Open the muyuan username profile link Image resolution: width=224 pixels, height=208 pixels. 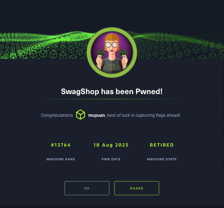coord(97,115)
